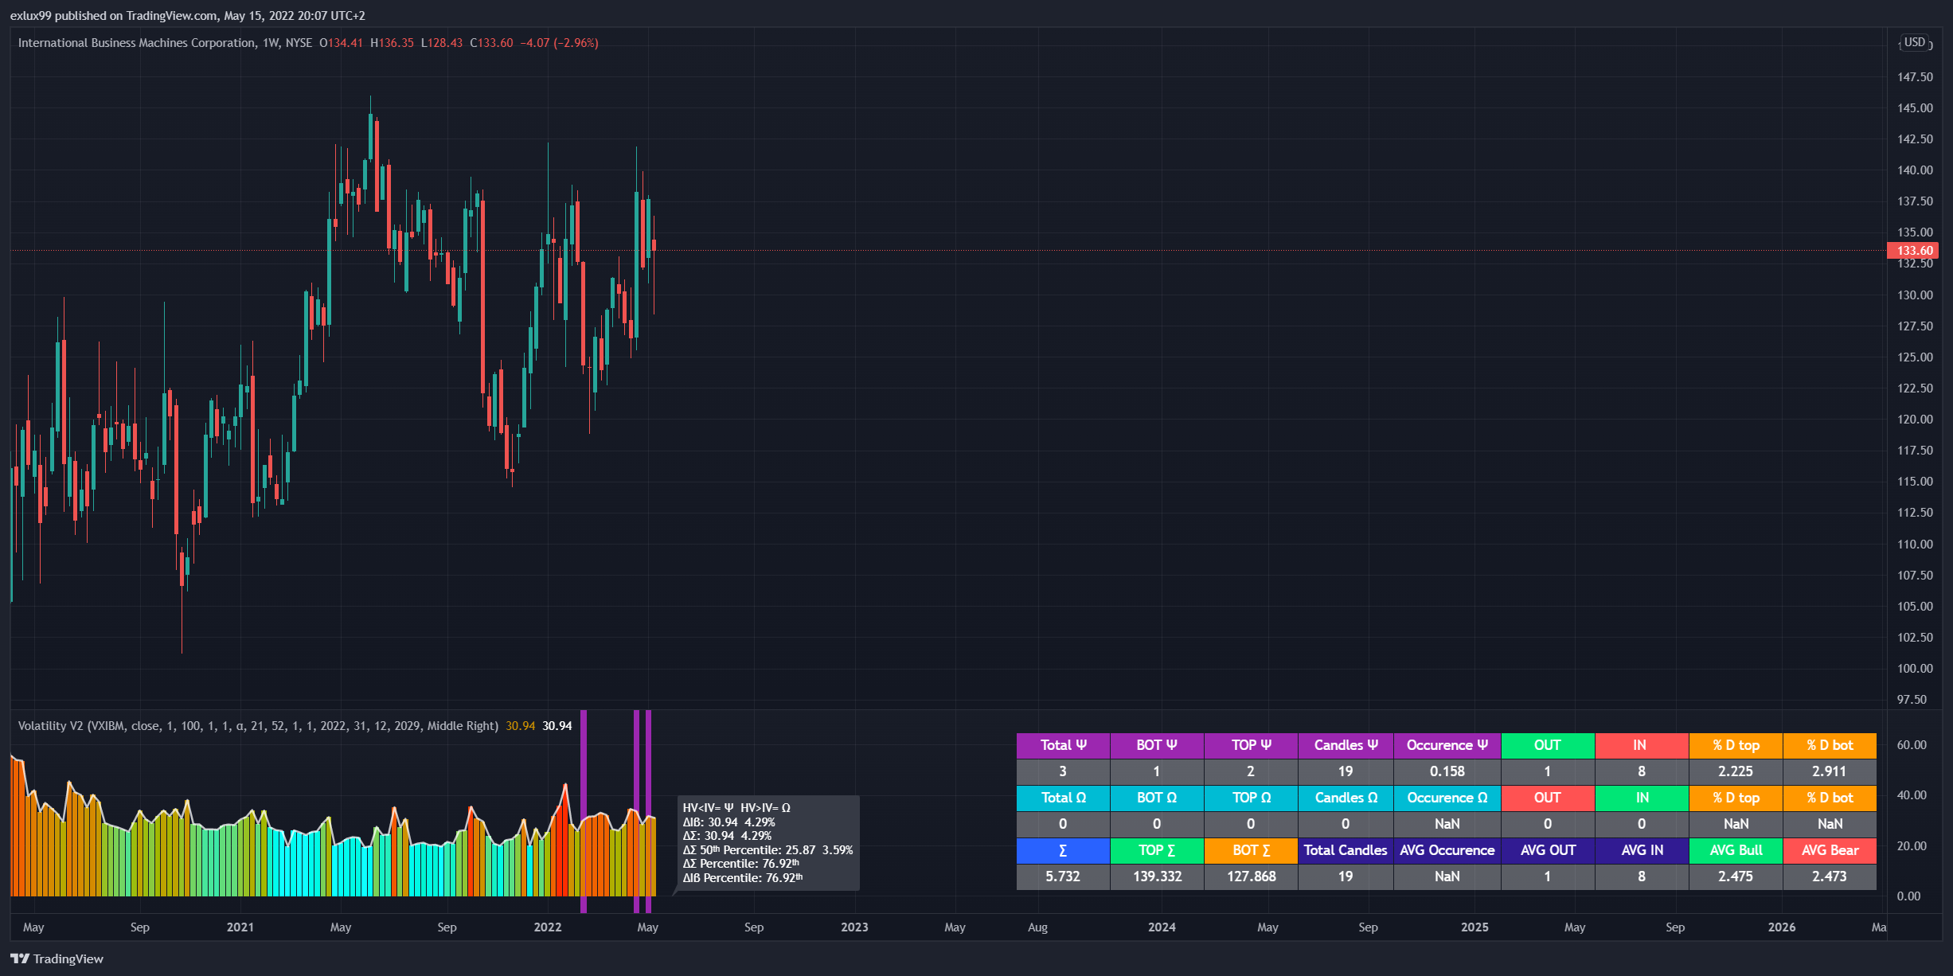Click the TOP Ω header cell
This screenshot has width=1953, height=976.
point(1251,798)
